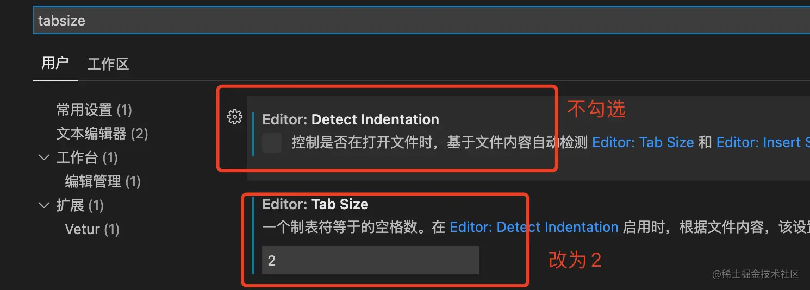Select 文本编辑器 (2) in the settings tree
The height and width of the screenshot is (290, 810).
(102, 134)
